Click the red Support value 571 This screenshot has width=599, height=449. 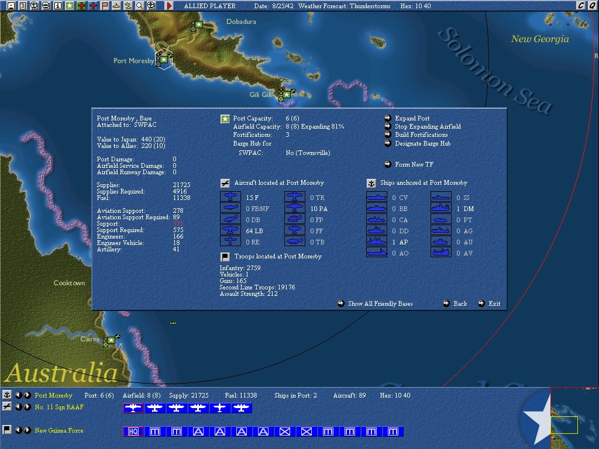178,224
